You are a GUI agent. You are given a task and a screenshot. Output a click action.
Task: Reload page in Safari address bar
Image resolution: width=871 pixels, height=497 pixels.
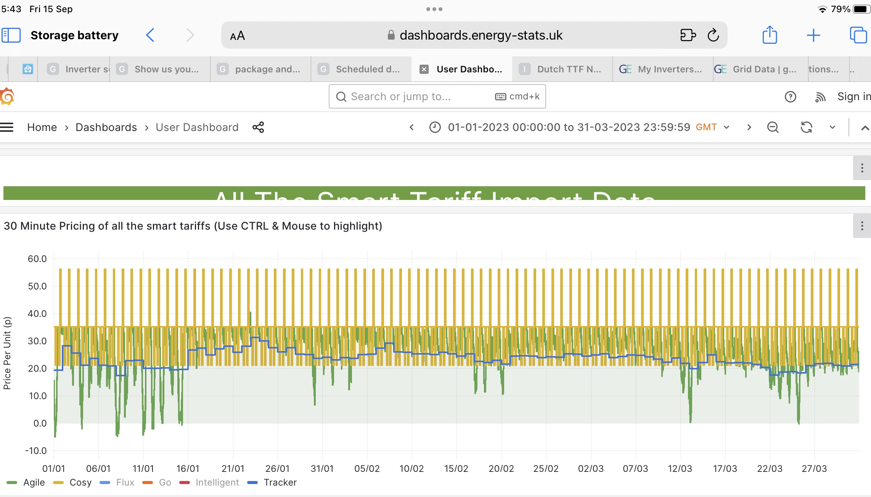(713, 35)
